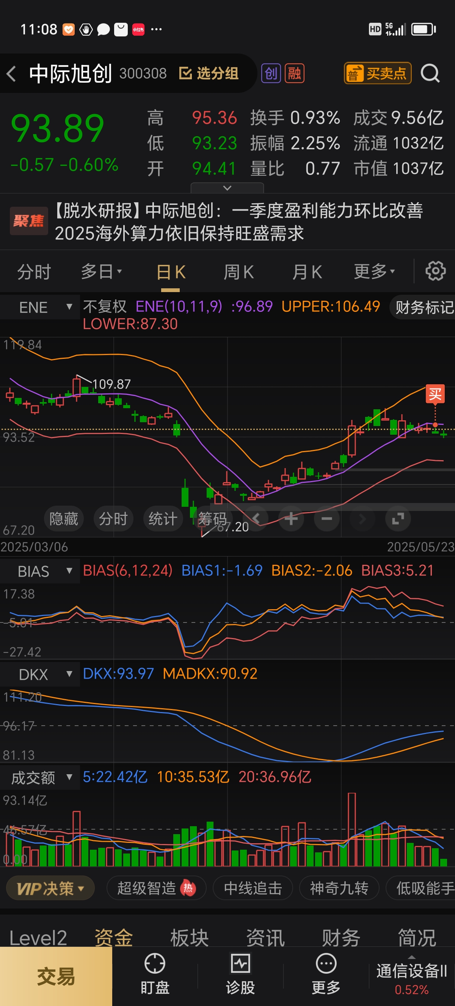Open 板块 tab
Screen dimensions: 455x1006
[x=190, y=938]
